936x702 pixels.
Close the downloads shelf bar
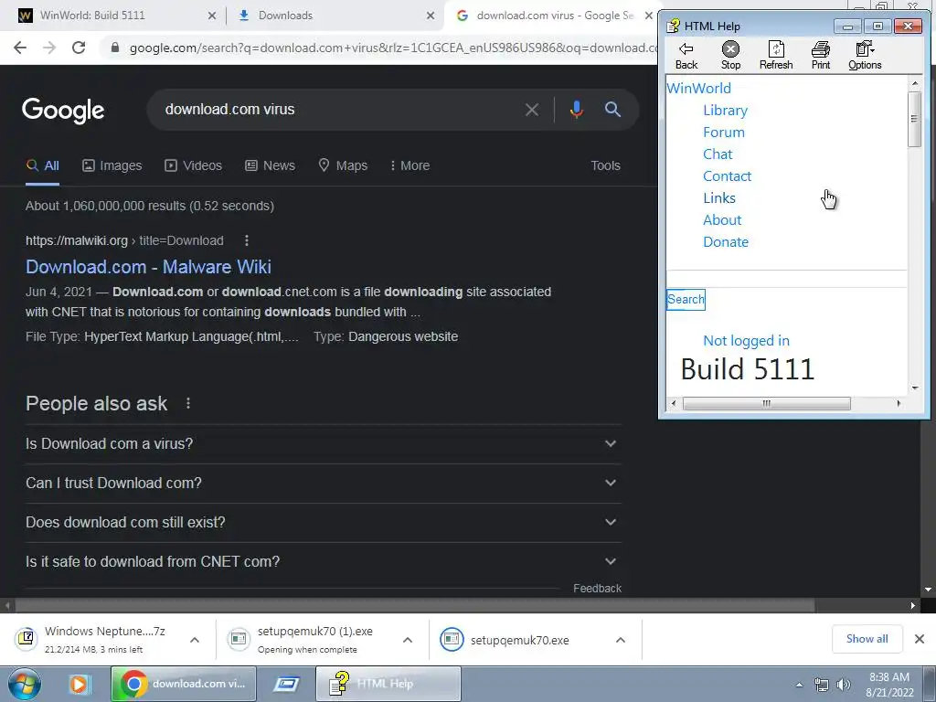pos(920,639)
